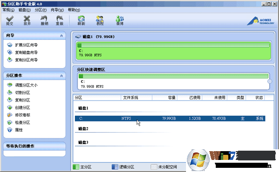Screen dimensions: 279x172
Task: Sort by the 类型 column header
Action: (x=237, y=97)
